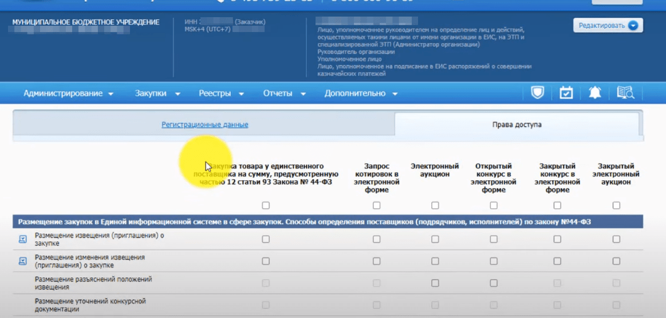Click 'Уполномоченное лицо' role text
Image resolution: width=666 pixels, height=318 pixels.
(349, 59)
